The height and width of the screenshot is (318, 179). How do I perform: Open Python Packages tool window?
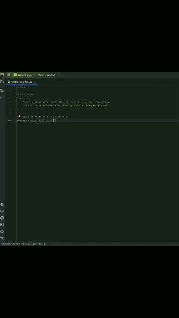click(x=2, y=204)
